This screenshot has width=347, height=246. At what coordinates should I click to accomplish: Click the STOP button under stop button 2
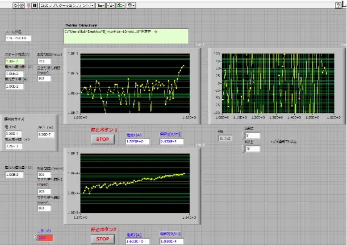[103, 239]
